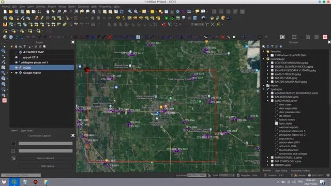This screenshot has width=331, height=186.
Task: Click the Coordinate Capture CRS icon
Action: (x=13, y=144)
